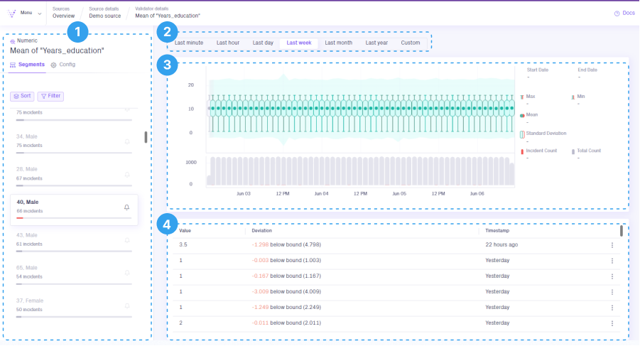Click the incidents table scrollbar
Screen dimensions: 640x346
(622, 230)
